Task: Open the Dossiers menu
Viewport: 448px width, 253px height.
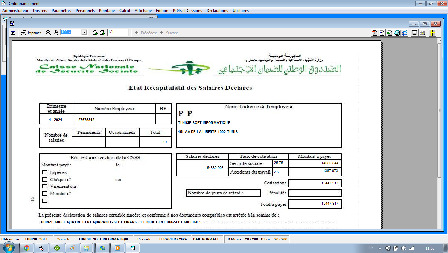Action: click(40, 11)
